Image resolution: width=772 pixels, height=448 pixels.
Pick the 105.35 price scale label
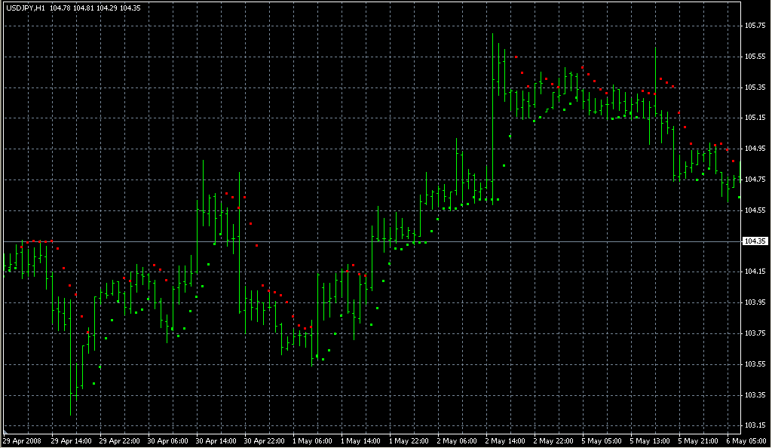click(x=755, y=87)
